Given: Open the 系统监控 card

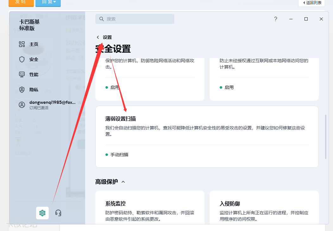Looking at the screenshot, I should tap(150, 208).
